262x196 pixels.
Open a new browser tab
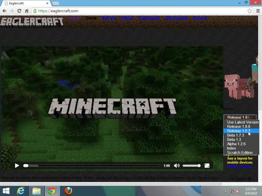pos(56,3)
